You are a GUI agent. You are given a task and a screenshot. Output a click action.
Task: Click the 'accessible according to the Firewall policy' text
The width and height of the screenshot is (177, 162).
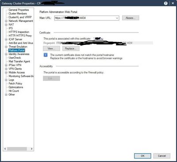point(73,73)
